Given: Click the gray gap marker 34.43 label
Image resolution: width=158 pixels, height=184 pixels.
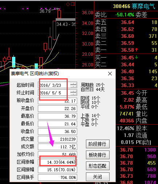Looking at the screenshot, I should (x=66, y=24).
